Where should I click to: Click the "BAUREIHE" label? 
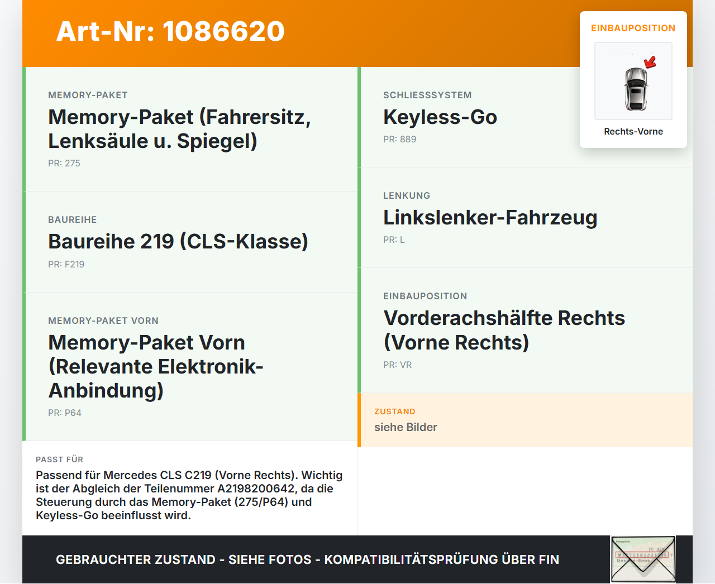coord(73,219)
